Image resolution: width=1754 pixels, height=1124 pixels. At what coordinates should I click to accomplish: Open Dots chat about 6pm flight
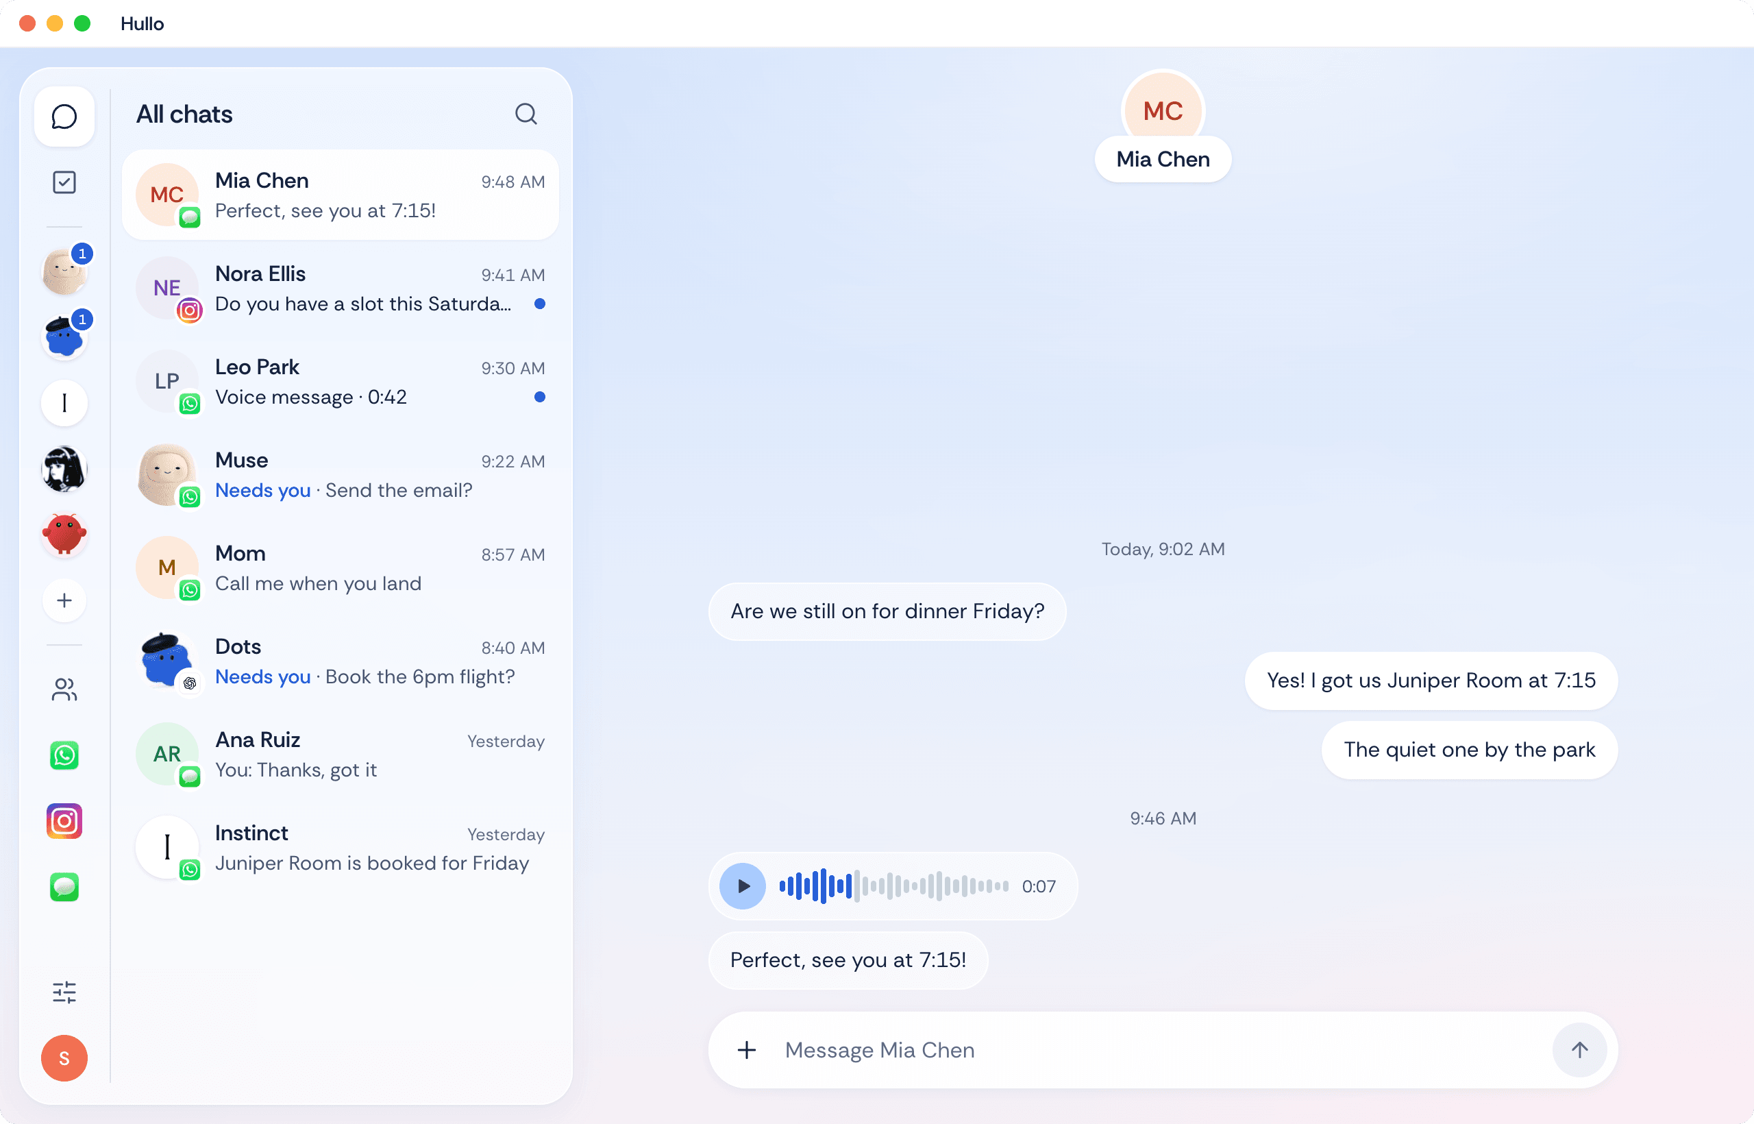pyautogui.click(x=340, y=661)
